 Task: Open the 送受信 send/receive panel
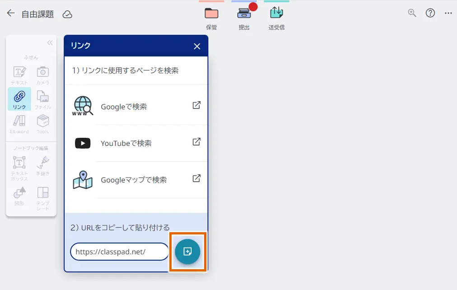276,16
